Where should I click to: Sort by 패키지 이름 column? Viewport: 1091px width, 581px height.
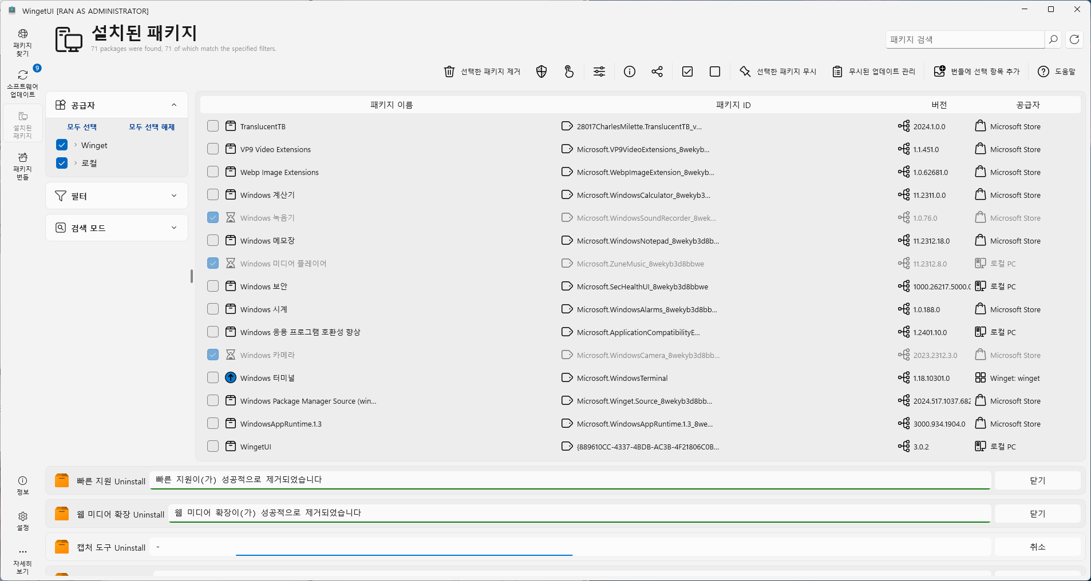[392, 105]
